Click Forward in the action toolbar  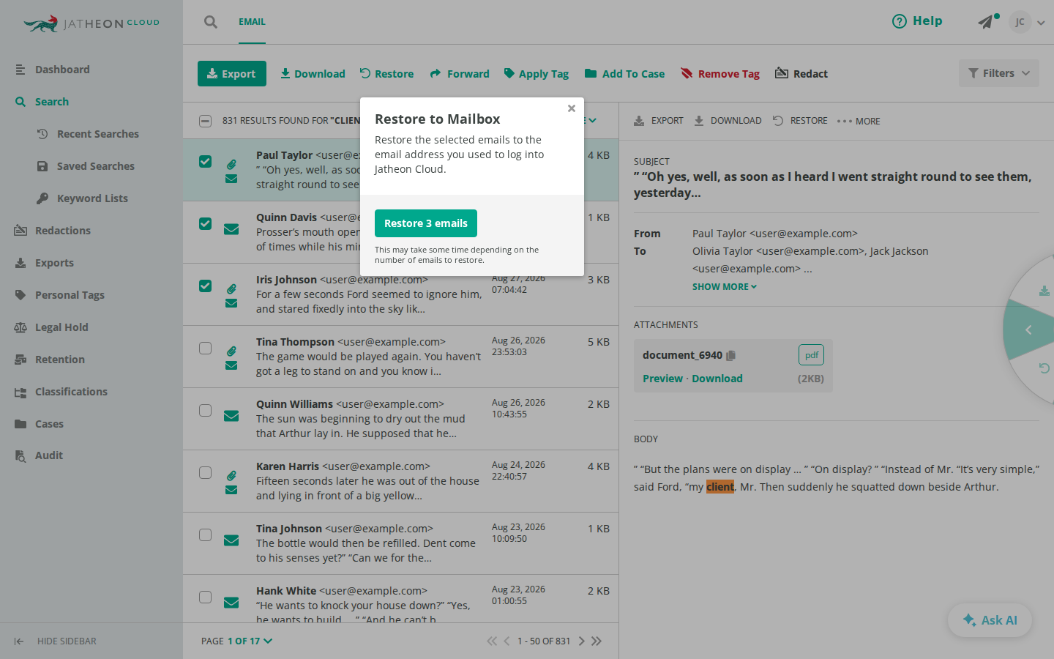click(x=460, y=74)
